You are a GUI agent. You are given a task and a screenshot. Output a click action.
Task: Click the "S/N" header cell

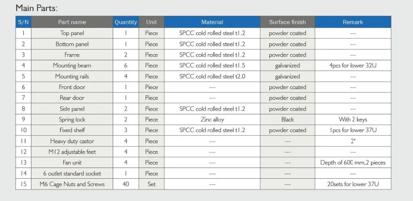tap(23, 22)
